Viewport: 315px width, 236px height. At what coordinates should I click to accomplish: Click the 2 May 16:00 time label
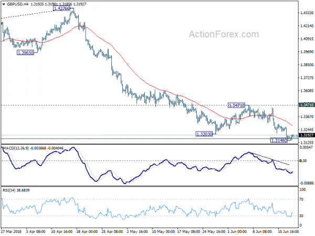click(x=137, y=231)
